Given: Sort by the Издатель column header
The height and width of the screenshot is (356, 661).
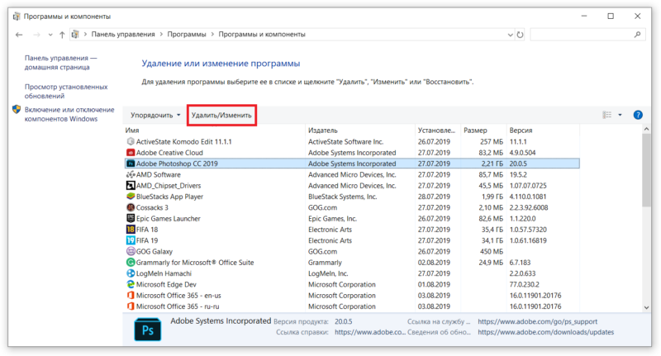Looking at the screenshot, I should click(360, 131).
